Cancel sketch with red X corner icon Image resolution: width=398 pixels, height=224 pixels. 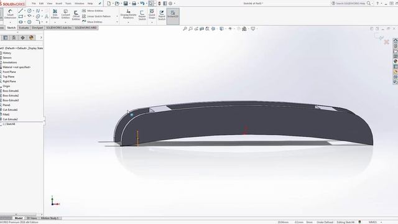click(386, 42)
